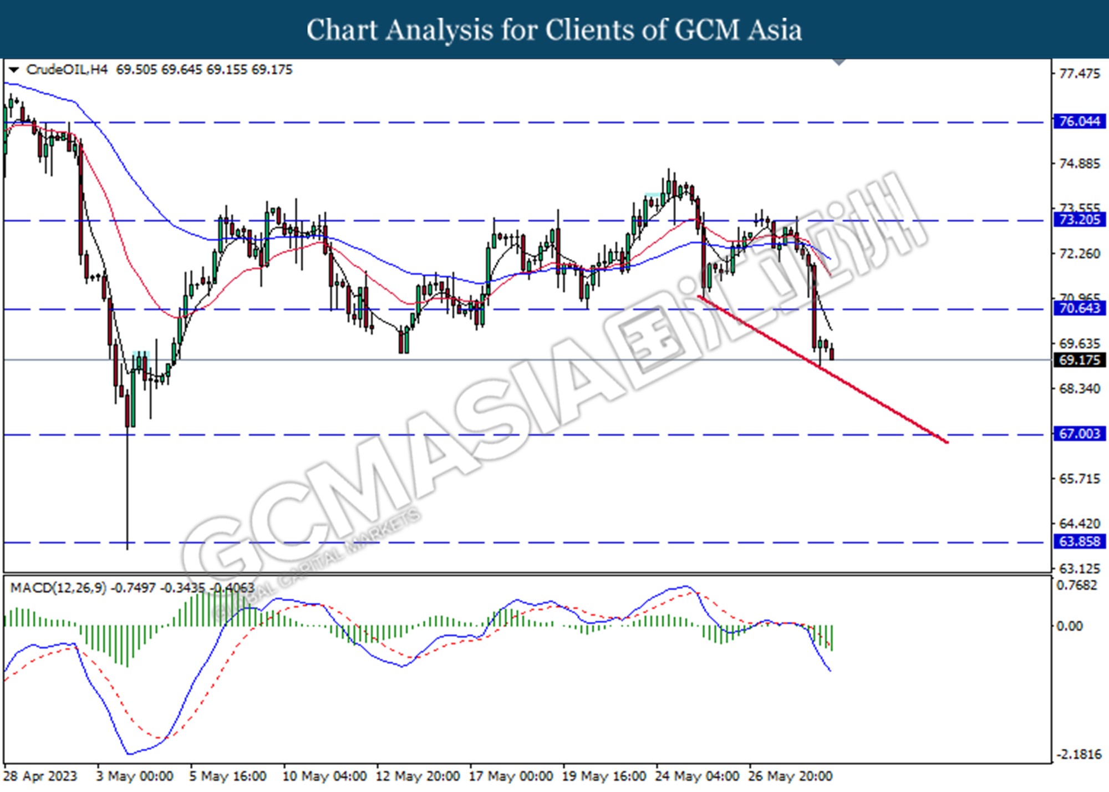Click the 28 Apr 2023 date label
This screenshot has height=792, width=1109.
pos(40,776)
